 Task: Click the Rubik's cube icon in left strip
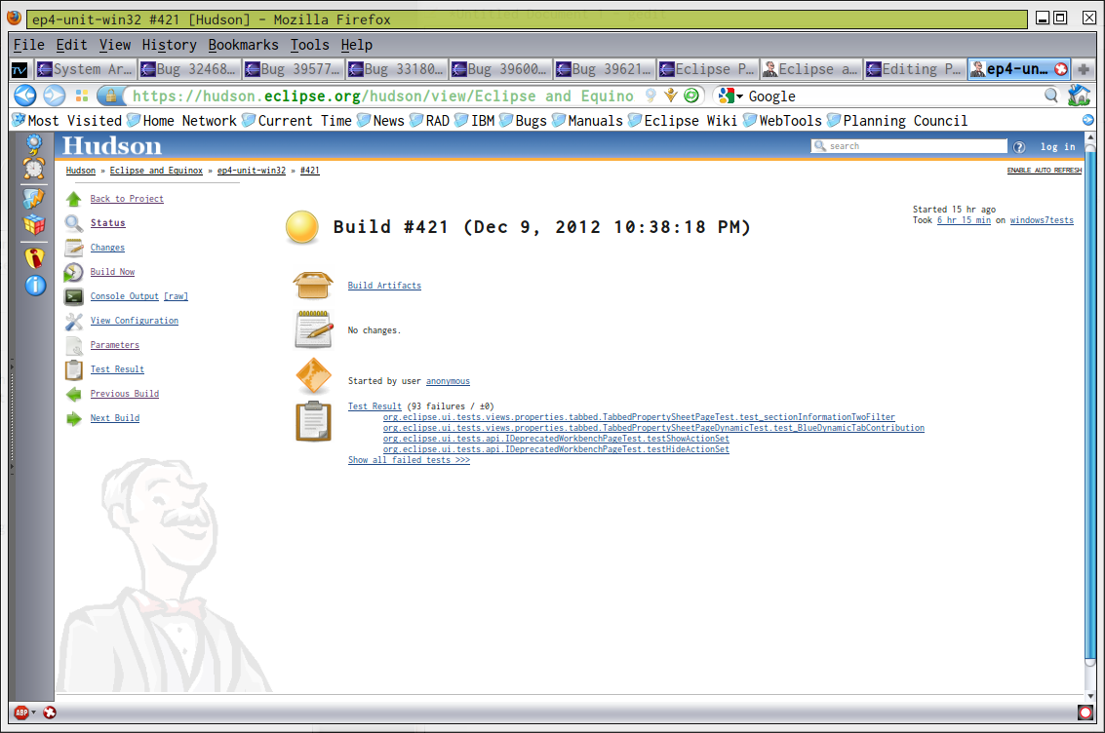[x=34, y=224]
